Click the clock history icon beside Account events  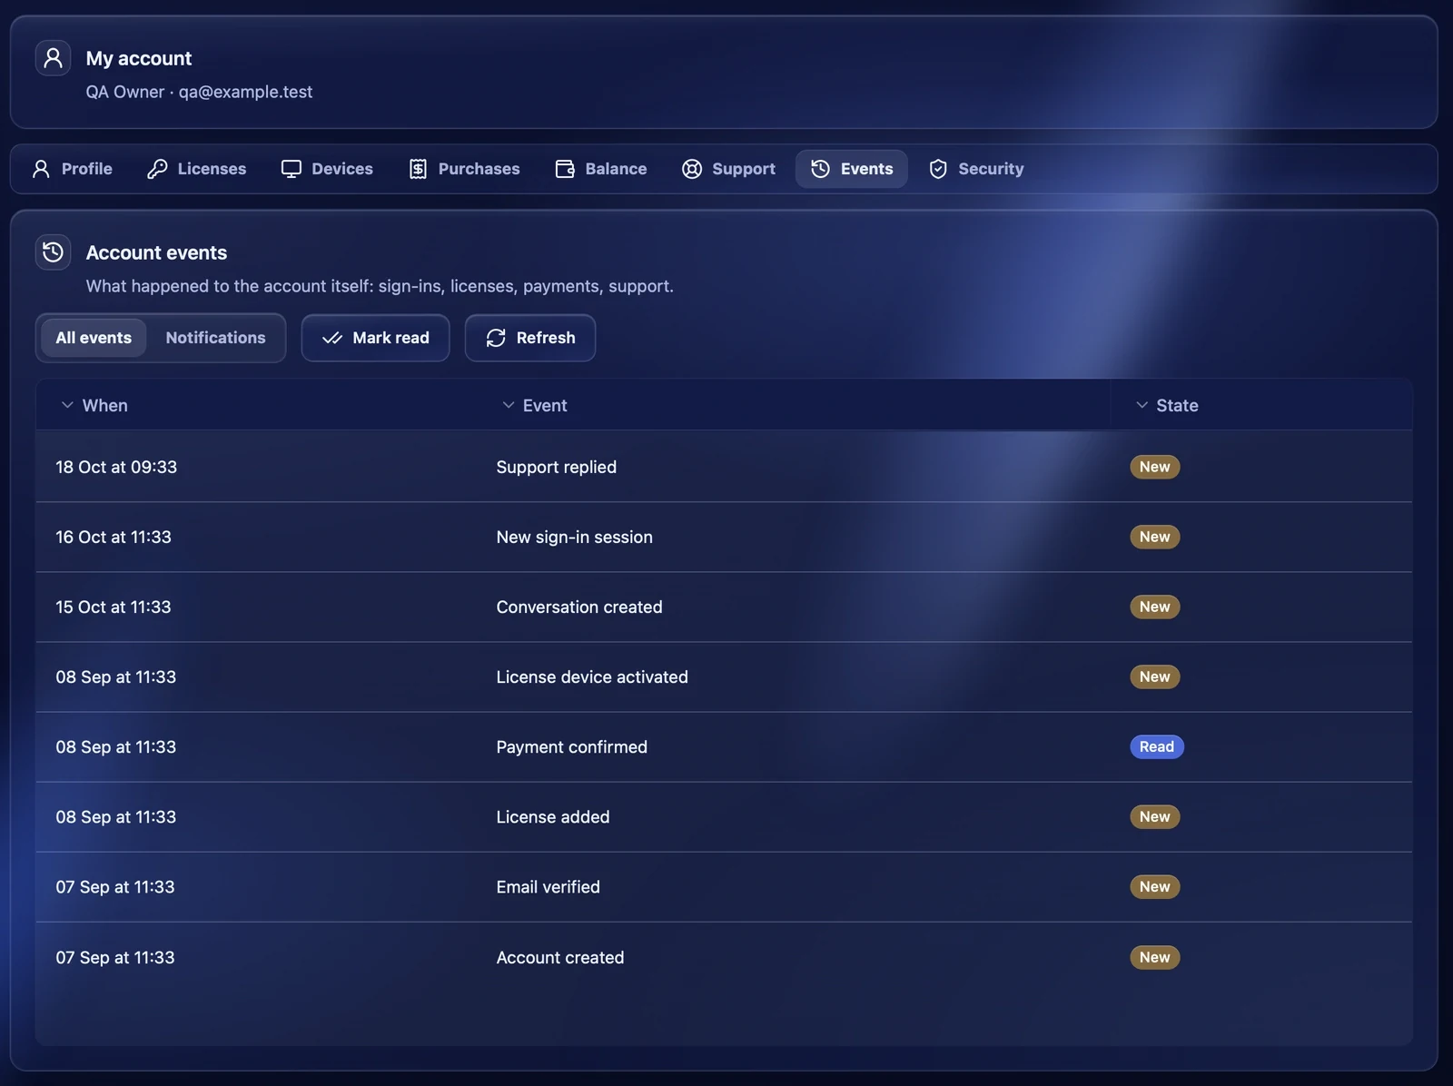[x=53, y=252]
